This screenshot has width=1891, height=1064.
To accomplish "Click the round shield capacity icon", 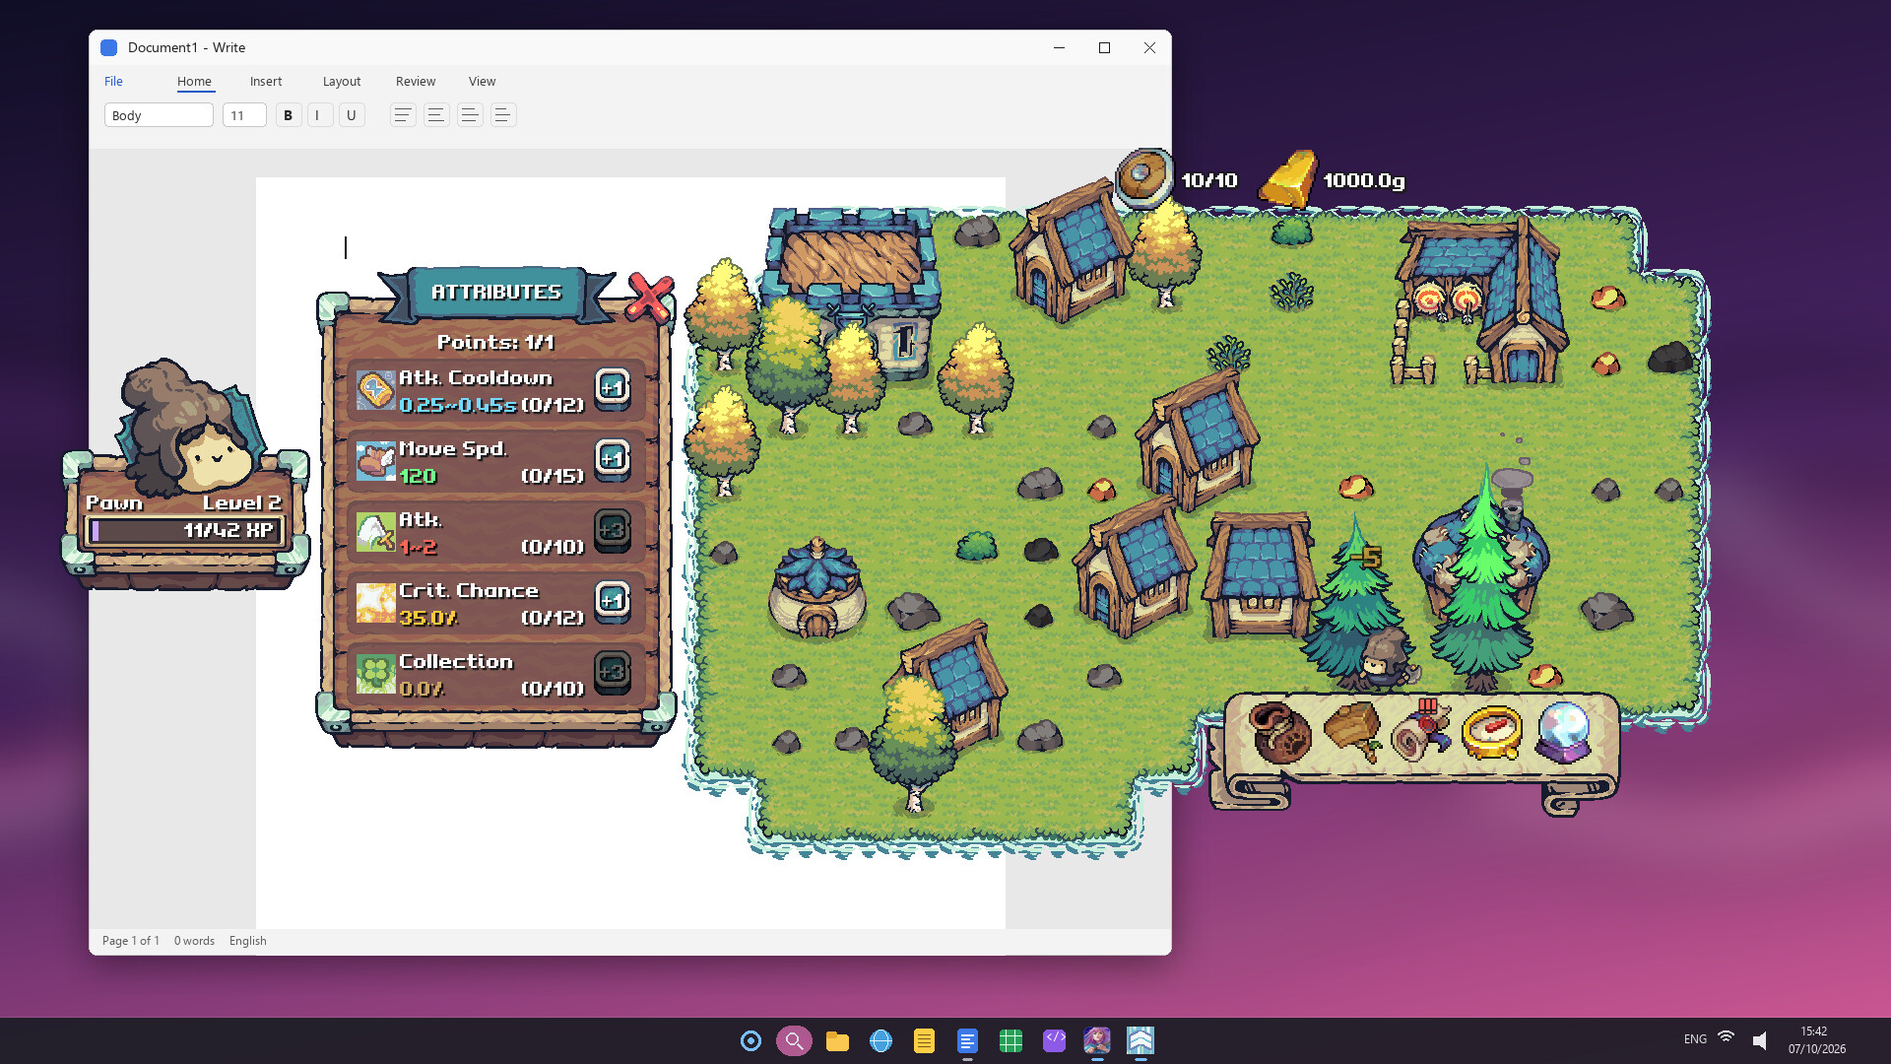I will [1143, 177].
